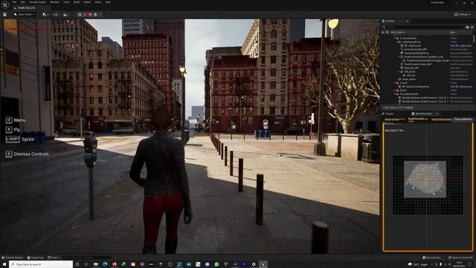Select the BP_MassCrowdSpawner row
This screenshot has width=476, height=268.
pos(415,86)
